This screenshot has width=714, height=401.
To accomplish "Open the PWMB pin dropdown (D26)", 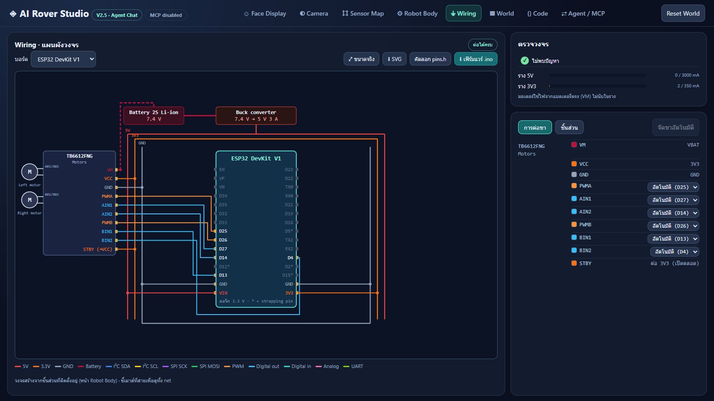I will [673, 226].
